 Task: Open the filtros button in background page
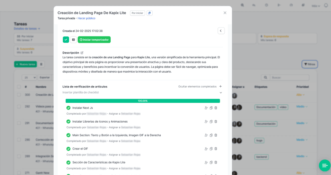tap(310, 64)
